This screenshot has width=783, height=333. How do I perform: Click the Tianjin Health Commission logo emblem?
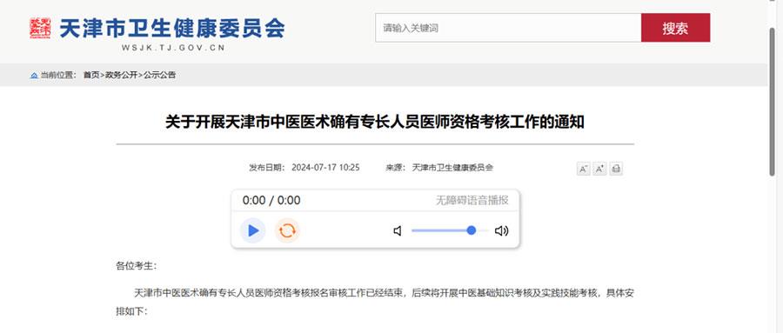coord(40,28)
